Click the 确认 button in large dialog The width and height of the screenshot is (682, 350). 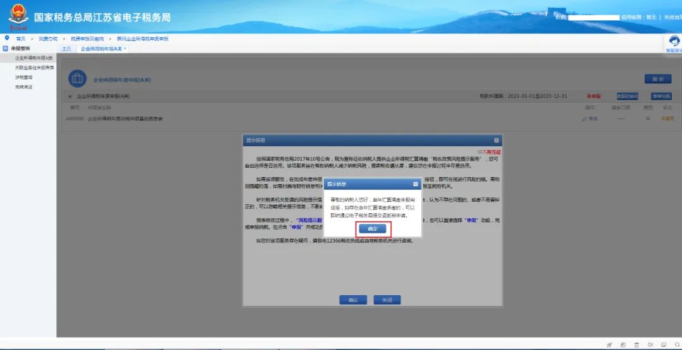tap(353, 300)
